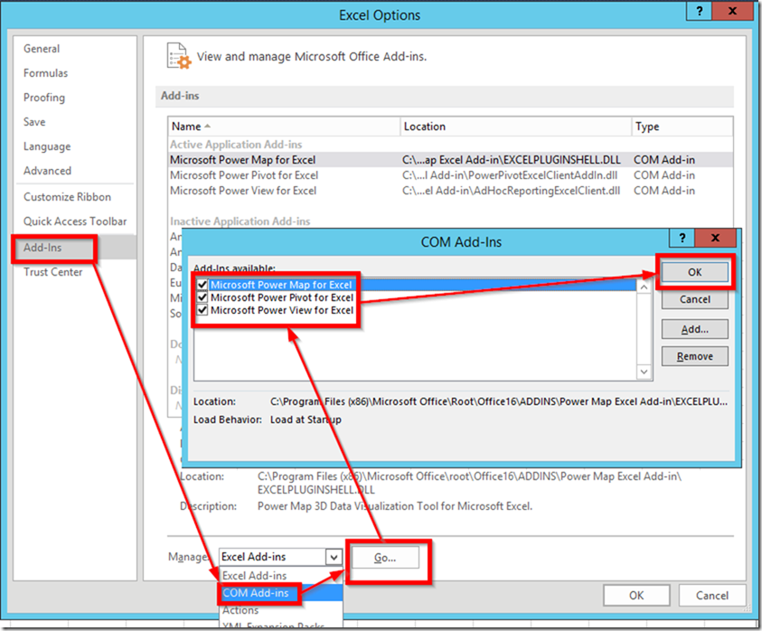Click OK in Excel Options
Screen dimensions: 762x631
point(636,596)
